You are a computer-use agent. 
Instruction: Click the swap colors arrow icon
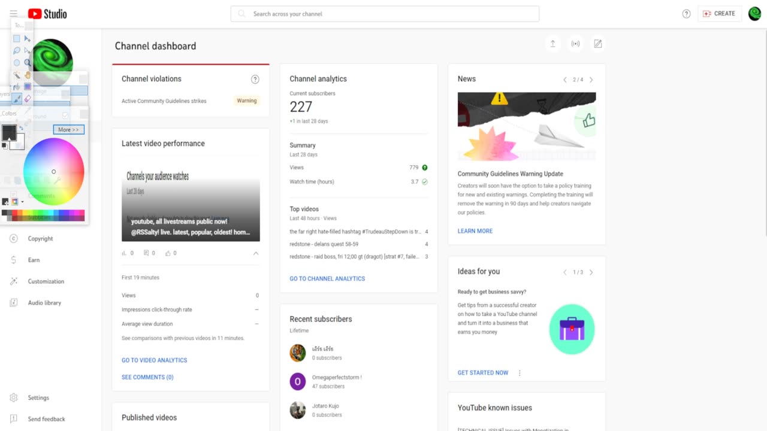(21, 128)
